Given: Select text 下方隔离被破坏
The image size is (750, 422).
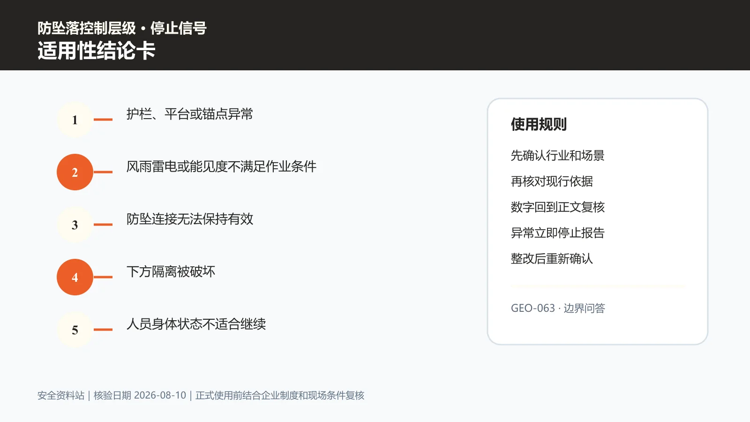Looking at the screenshot, I should [x=171, y=271].
